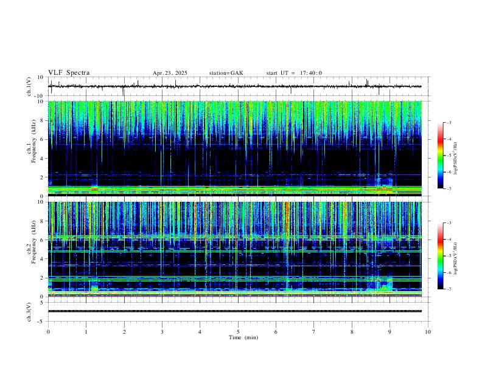Click the ch.1 log(PSD) color bar label

[x=456, y=158]
